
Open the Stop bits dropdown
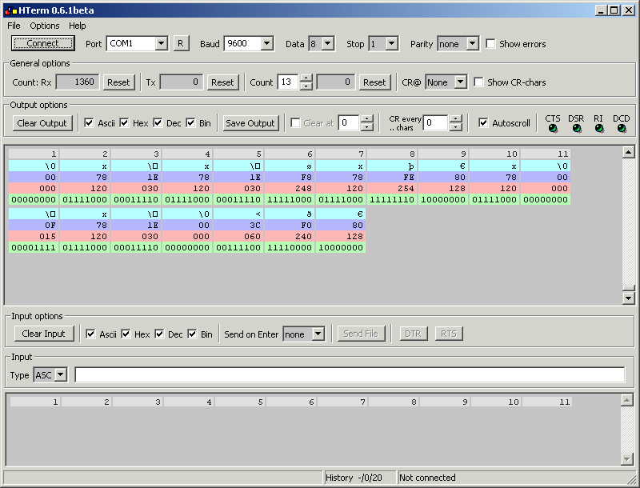(x=391, y=44)
